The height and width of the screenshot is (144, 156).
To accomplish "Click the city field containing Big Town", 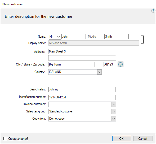I will (x=72, y=64).
